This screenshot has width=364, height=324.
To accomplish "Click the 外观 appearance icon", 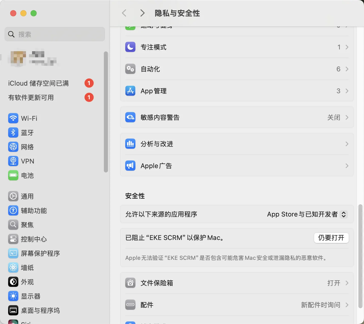I will coord(13,282).
